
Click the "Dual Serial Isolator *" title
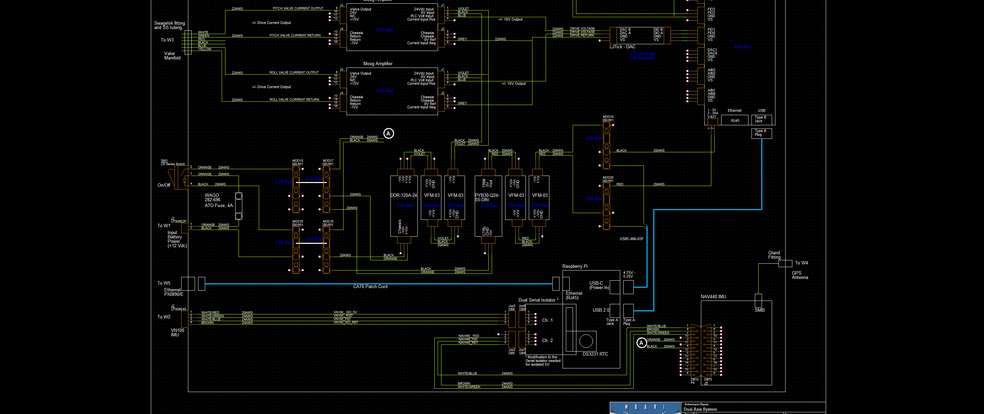(x=538, y=300)
